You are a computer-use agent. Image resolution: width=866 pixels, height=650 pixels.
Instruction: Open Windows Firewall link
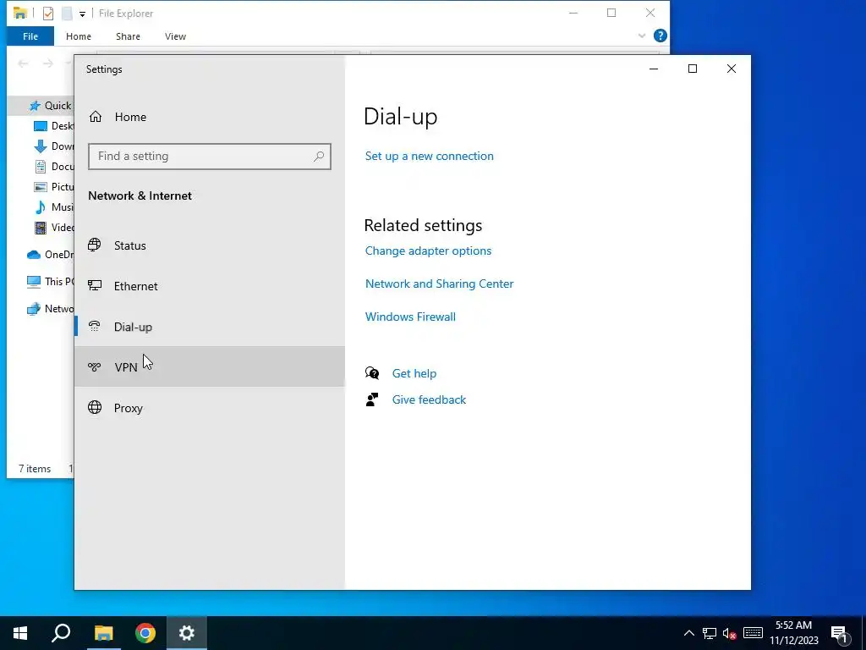[x=410, y=317]
